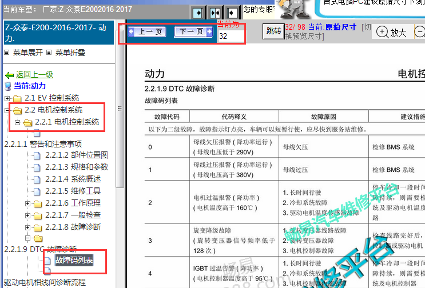Expand the 2.2.1.8 故障诊断 node

(27, 227)
